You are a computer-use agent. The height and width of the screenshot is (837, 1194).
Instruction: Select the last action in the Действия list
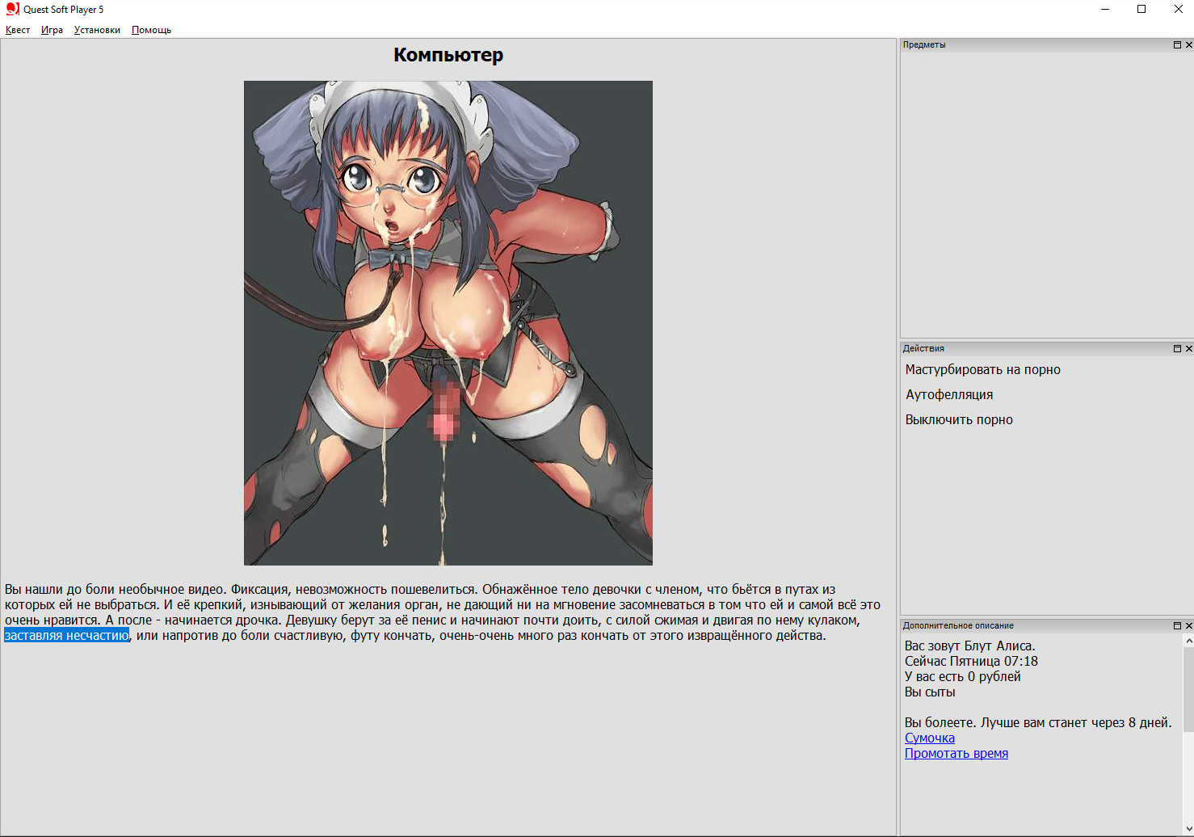959,419
